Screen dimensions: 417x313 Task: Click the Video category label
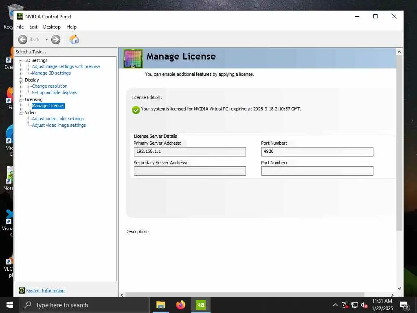30,112
